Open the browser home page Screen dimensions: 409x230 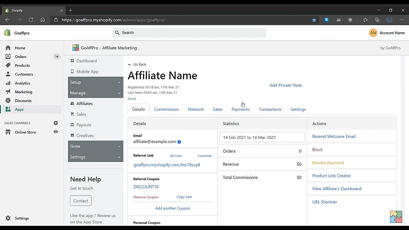click(x=43, y=20)
